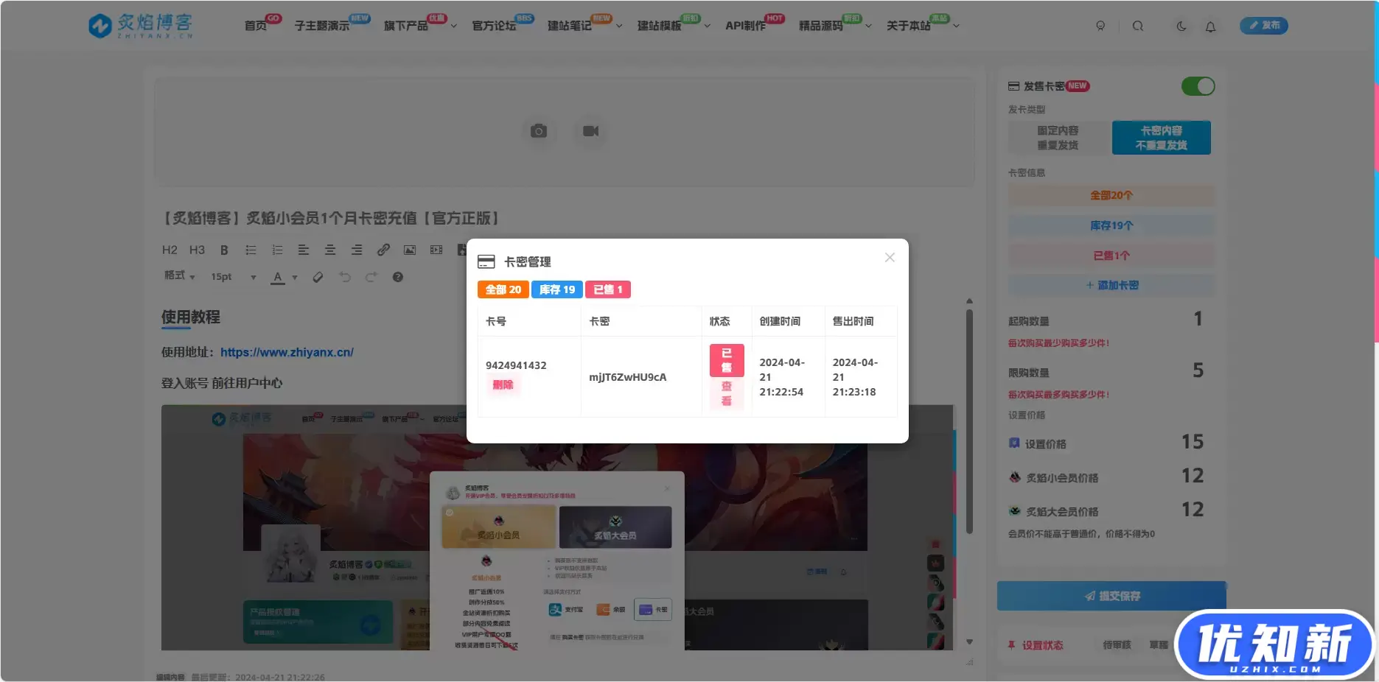
Task: Click the 提交保存 submit button
Action: 1111,596
